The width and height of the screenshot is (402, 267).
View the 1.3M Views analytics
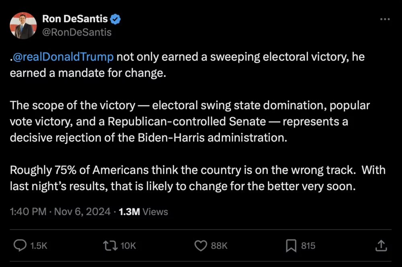144,212
